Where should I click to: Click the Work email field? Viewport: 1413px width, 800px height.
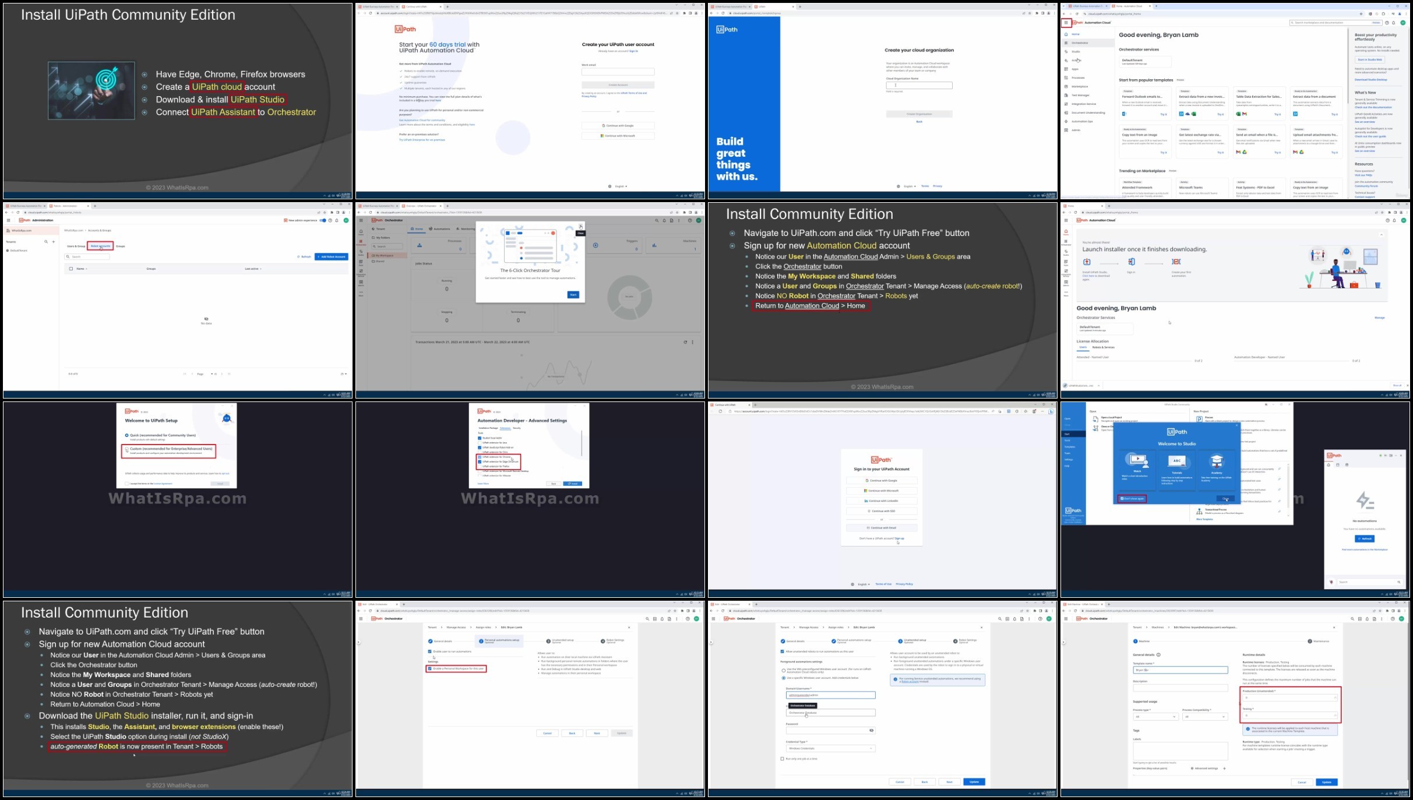tap(618, 72)
